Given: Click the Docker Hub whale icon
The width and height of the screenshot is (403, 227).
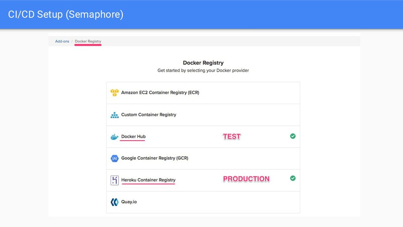Looking at the screenshot, I should [115, 137].
